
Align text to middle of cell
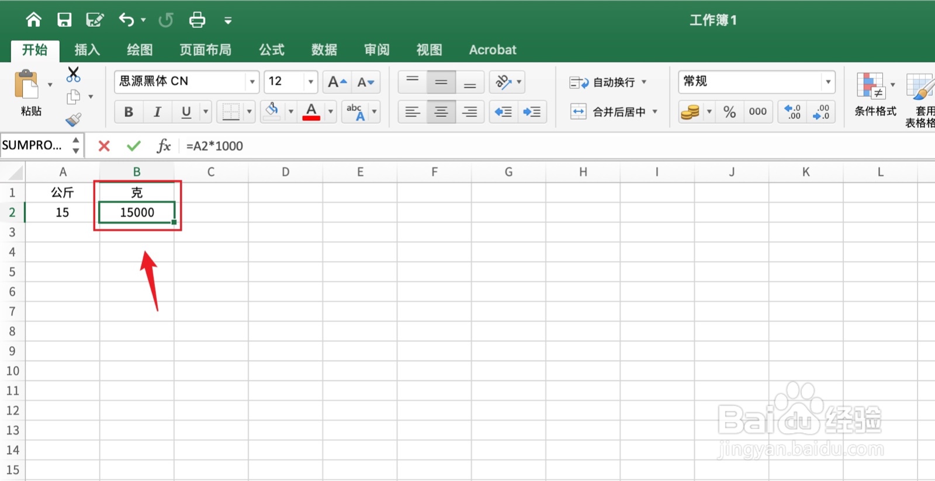point(441,82)
